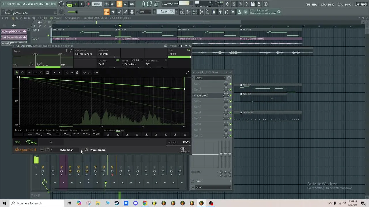Double the wave with the 2x button
The height and width of the screenshot is (207, 369).
(x=72, y=72)
